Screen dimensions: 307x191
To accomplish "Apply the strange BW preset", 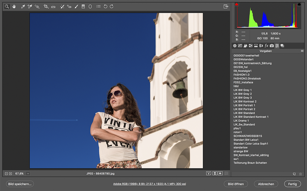I will pos(241,151).
